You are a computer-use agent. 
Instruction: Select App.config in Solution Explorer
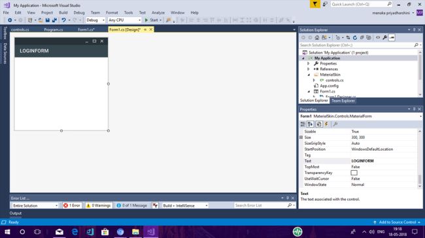[329, 85]
